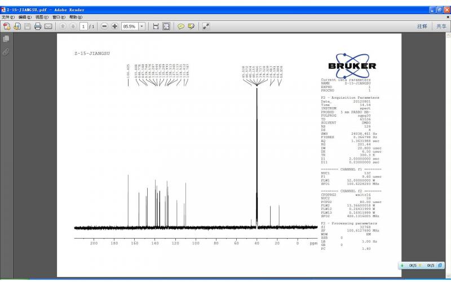
Task: Click the fit-width scrolling mode icon
Action: (156, 27)
